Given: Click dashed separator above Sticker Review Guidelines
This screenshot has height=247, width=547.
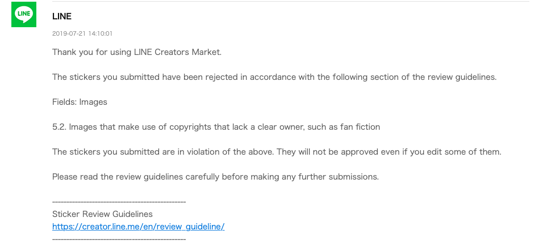Looking at the screenshot, I should pos(119,202).
